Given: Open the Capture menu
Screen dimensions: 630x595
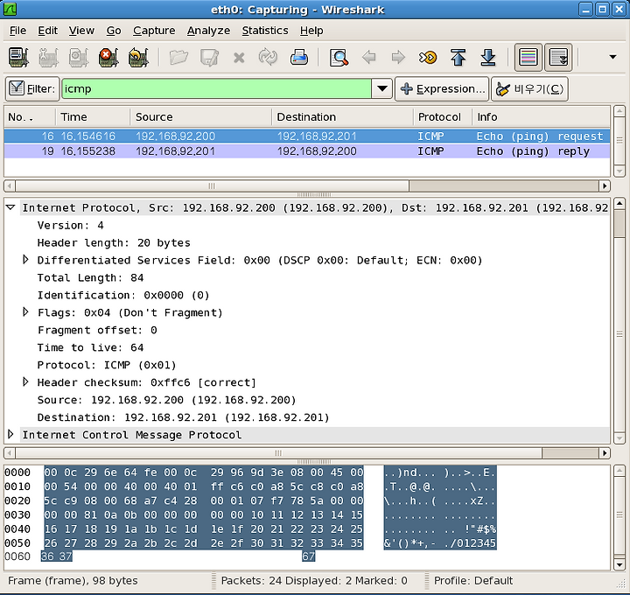Looking at the screenshot, I should [x=154, y=31].
